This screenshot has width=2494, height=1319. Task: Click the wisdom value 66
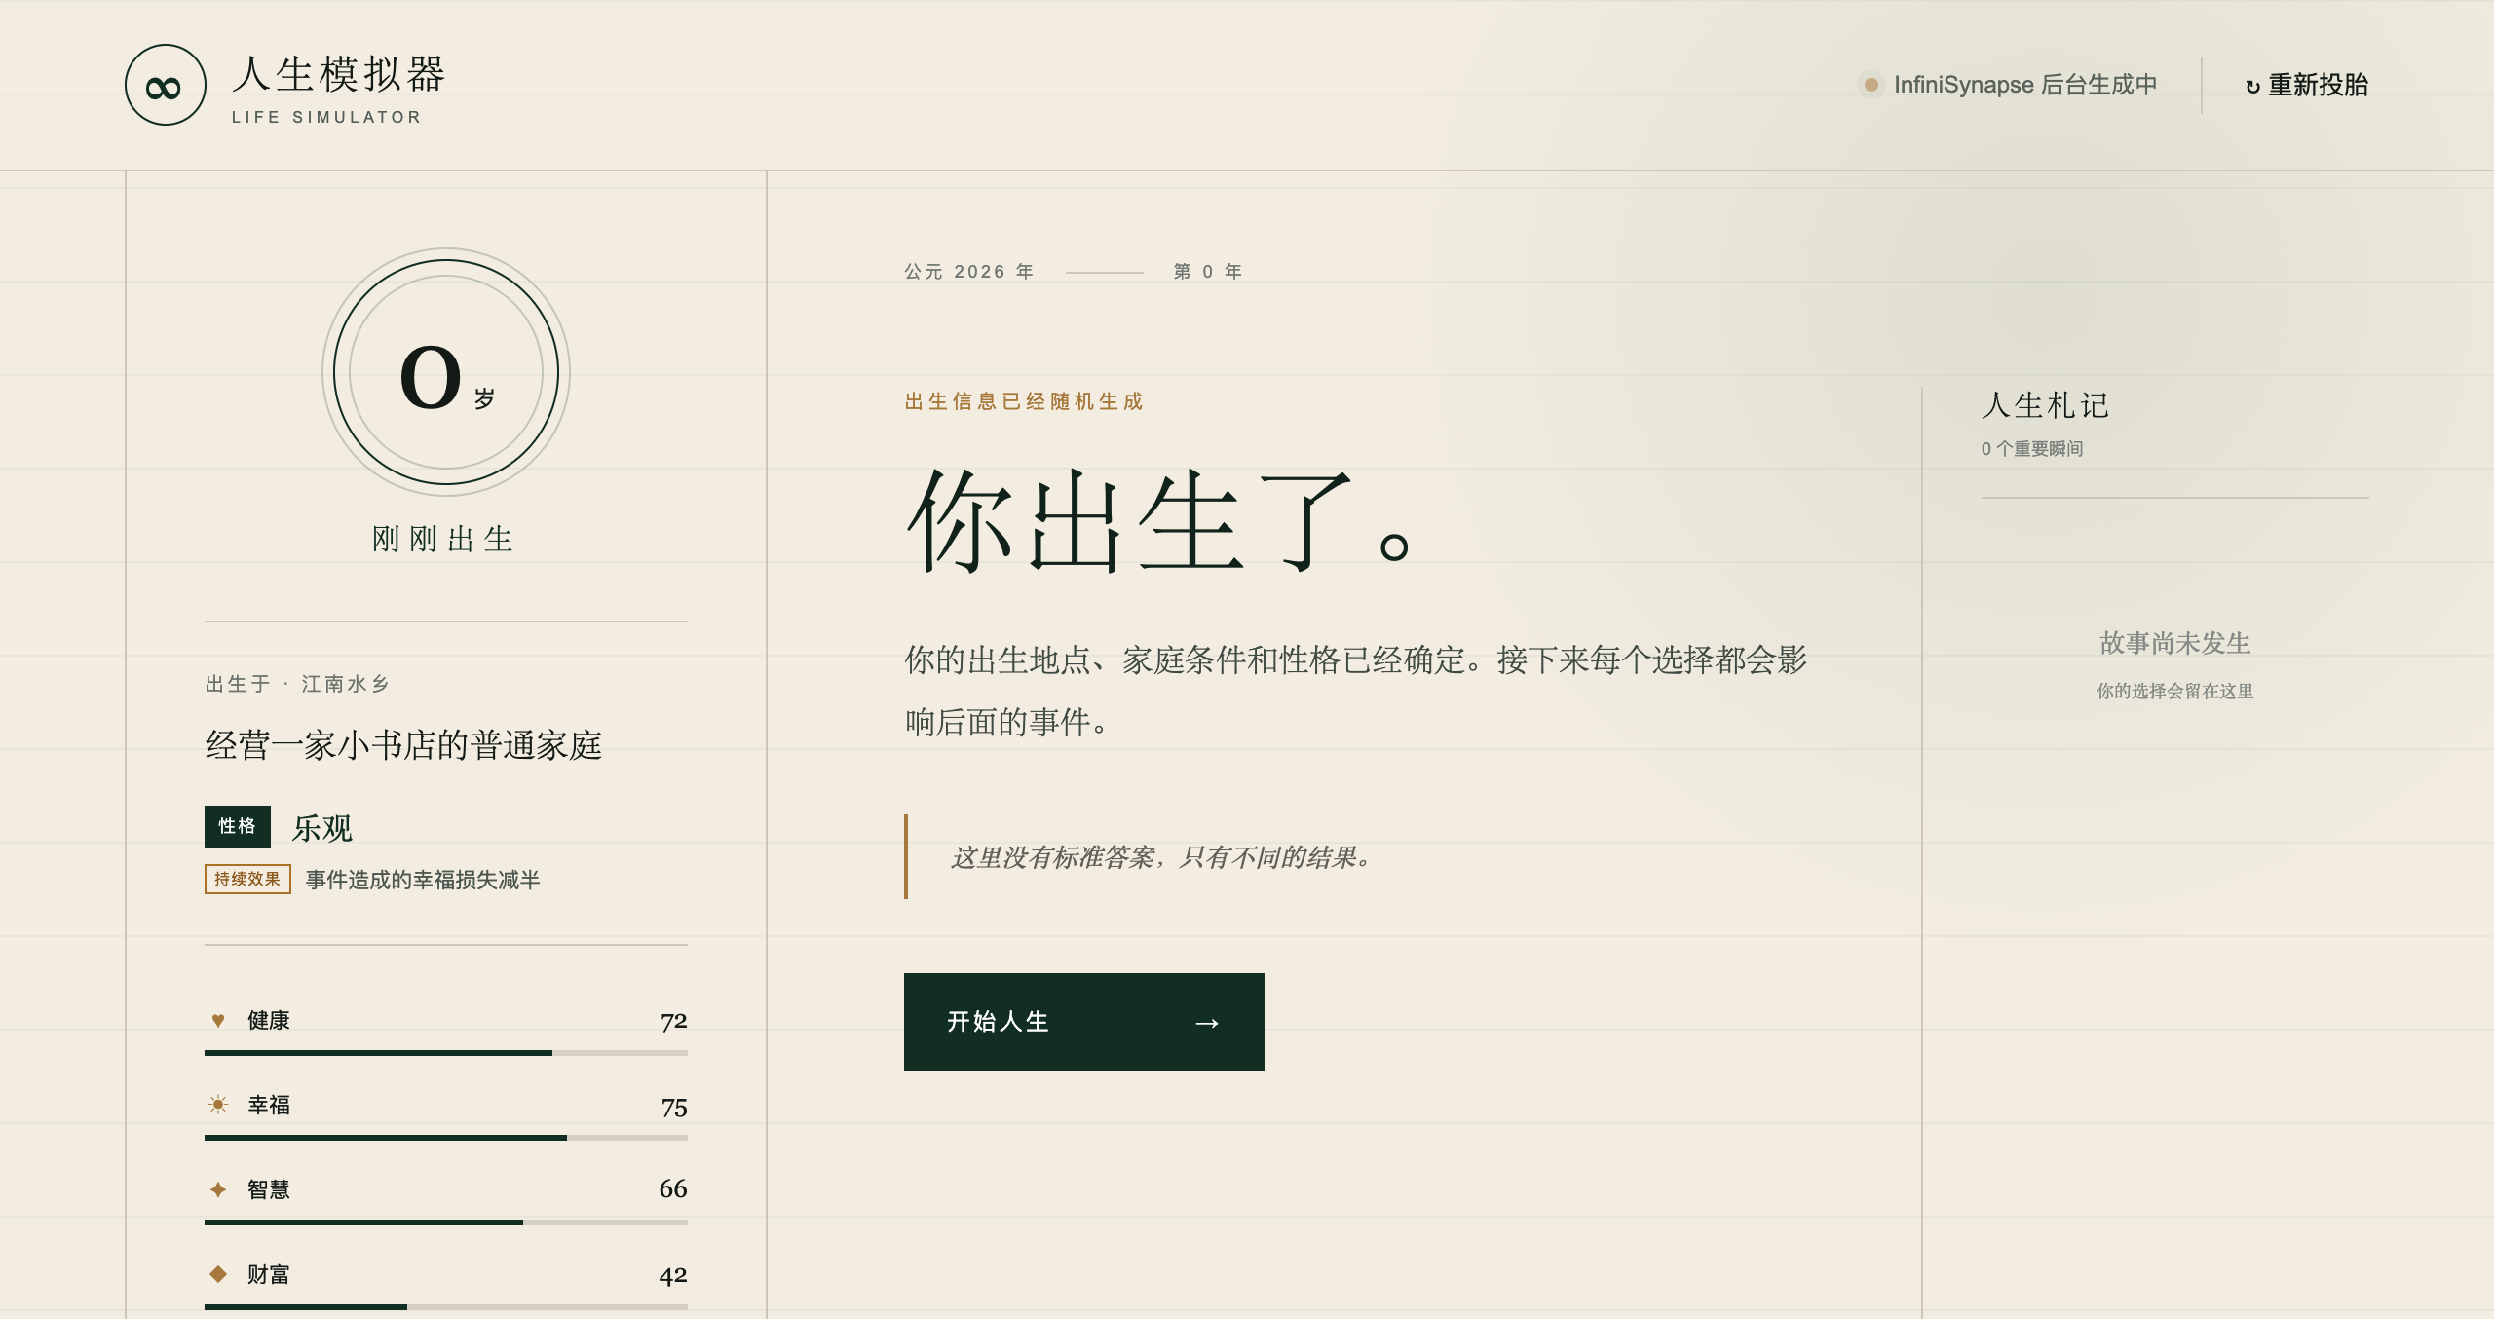(673, 1188)
